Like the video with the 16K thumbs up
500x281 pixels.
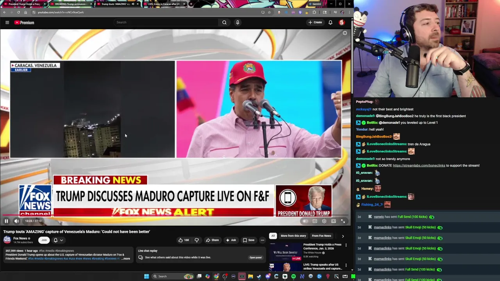pos(184,240)
